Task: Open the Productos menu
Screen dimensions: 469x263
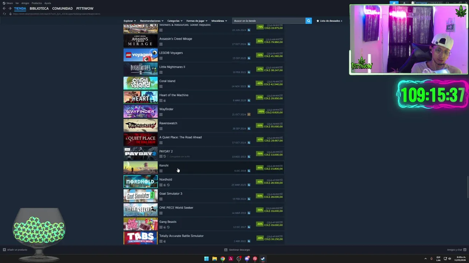Action: 37,3
